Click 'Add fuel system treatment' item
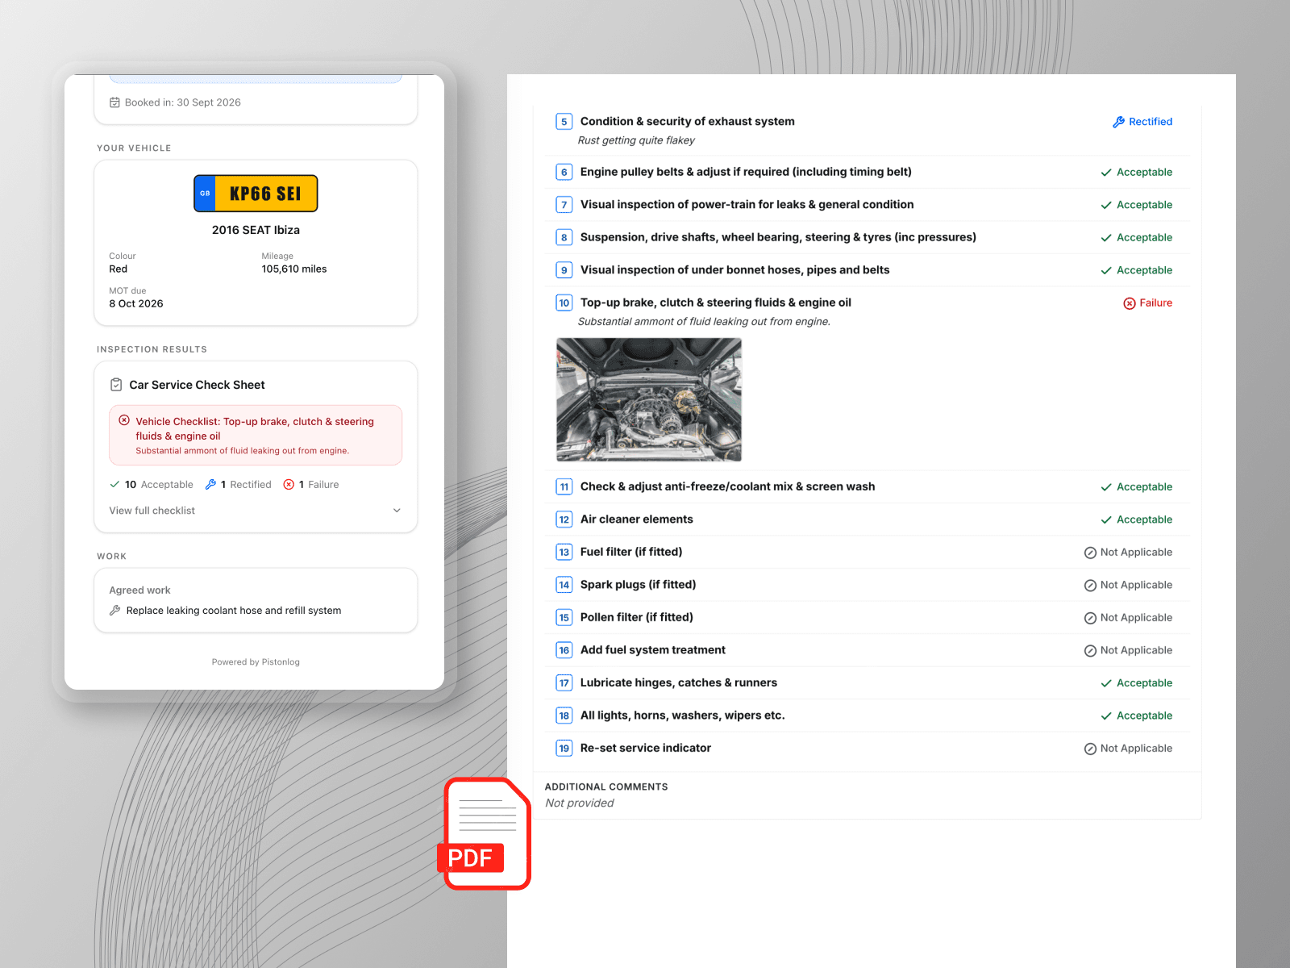This screenshot has width=1290, height=968. pyautogui.click(x=653, y=650)
